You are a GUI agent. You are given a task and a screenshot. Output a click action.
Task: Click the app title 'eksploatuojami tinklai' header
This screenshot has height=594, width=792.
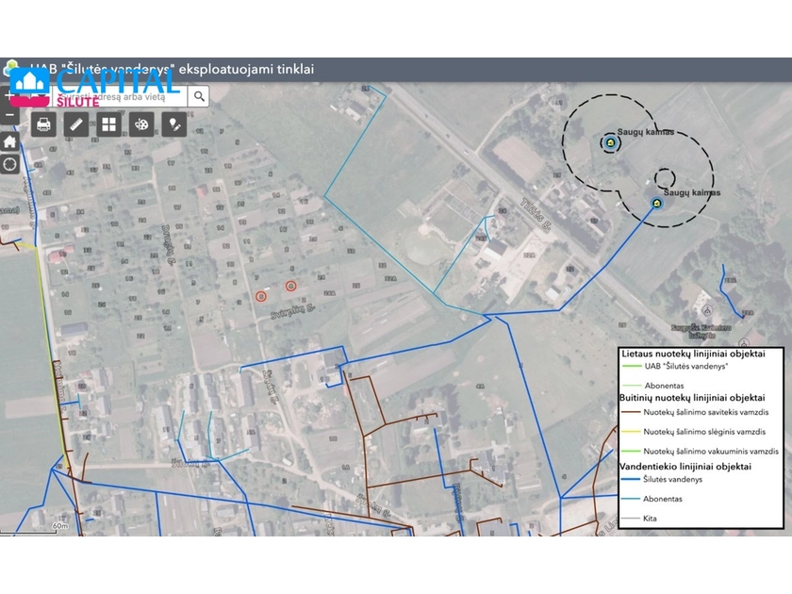coord(246,69)
